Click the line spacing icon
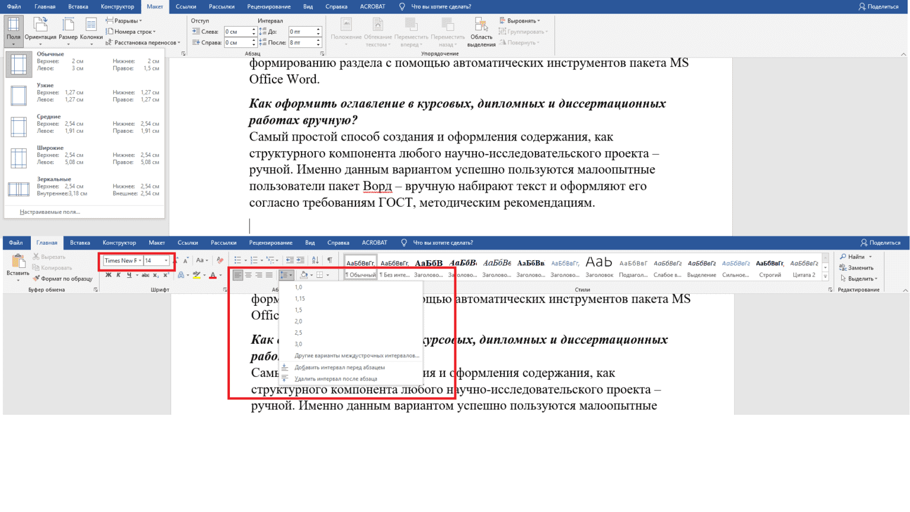Image resolution: width=910 pixels, height=512 pixels. coord(286,275)
